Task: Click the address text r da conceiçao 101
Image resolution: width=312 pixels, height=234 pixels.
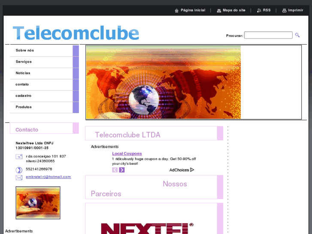Action: (x=46, y=159)
